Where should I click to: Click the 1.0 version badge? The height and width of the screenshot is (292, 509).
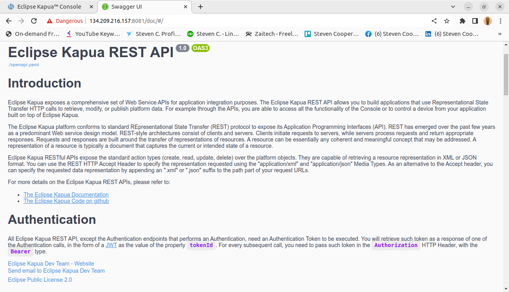click(x=183, y=48)
